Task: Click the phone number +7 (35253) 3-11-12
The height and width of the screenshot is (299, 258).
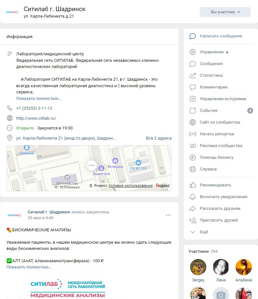Action: (34, 108)
